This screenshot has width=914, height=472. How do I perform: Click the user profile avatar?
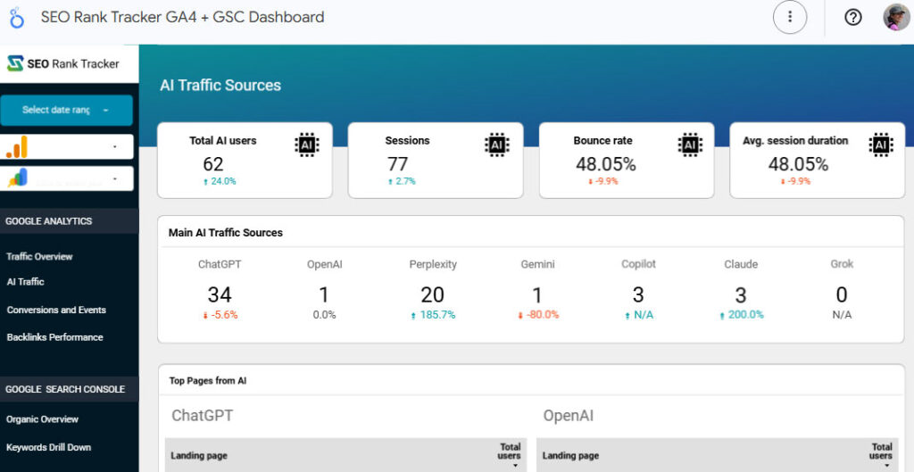896,18
